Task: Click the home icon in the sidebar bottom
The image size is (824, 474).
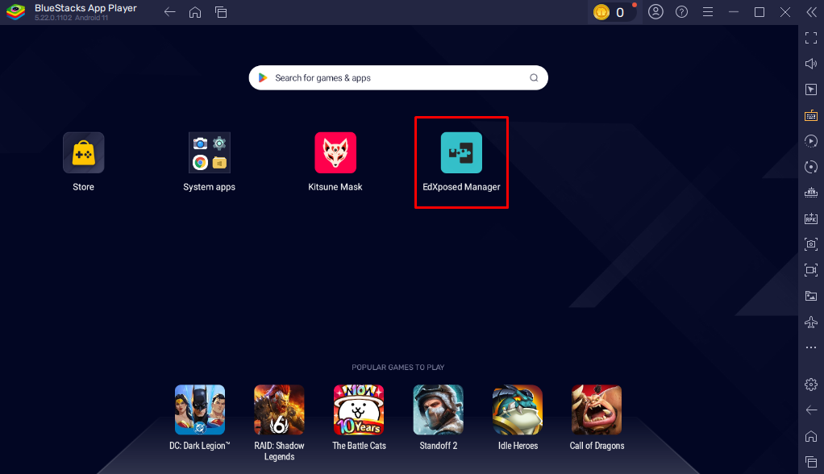Action: (811, 436)
